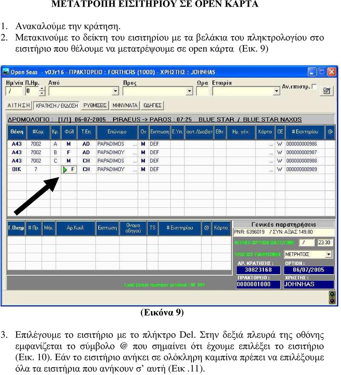Click the Κάρτα header in passenger table
The width and height of the screenshot is (341, 375).
[265, 132]
